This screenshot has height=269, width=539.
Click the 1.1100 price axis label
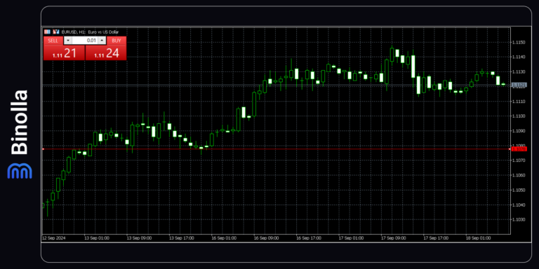click(519, 116)
